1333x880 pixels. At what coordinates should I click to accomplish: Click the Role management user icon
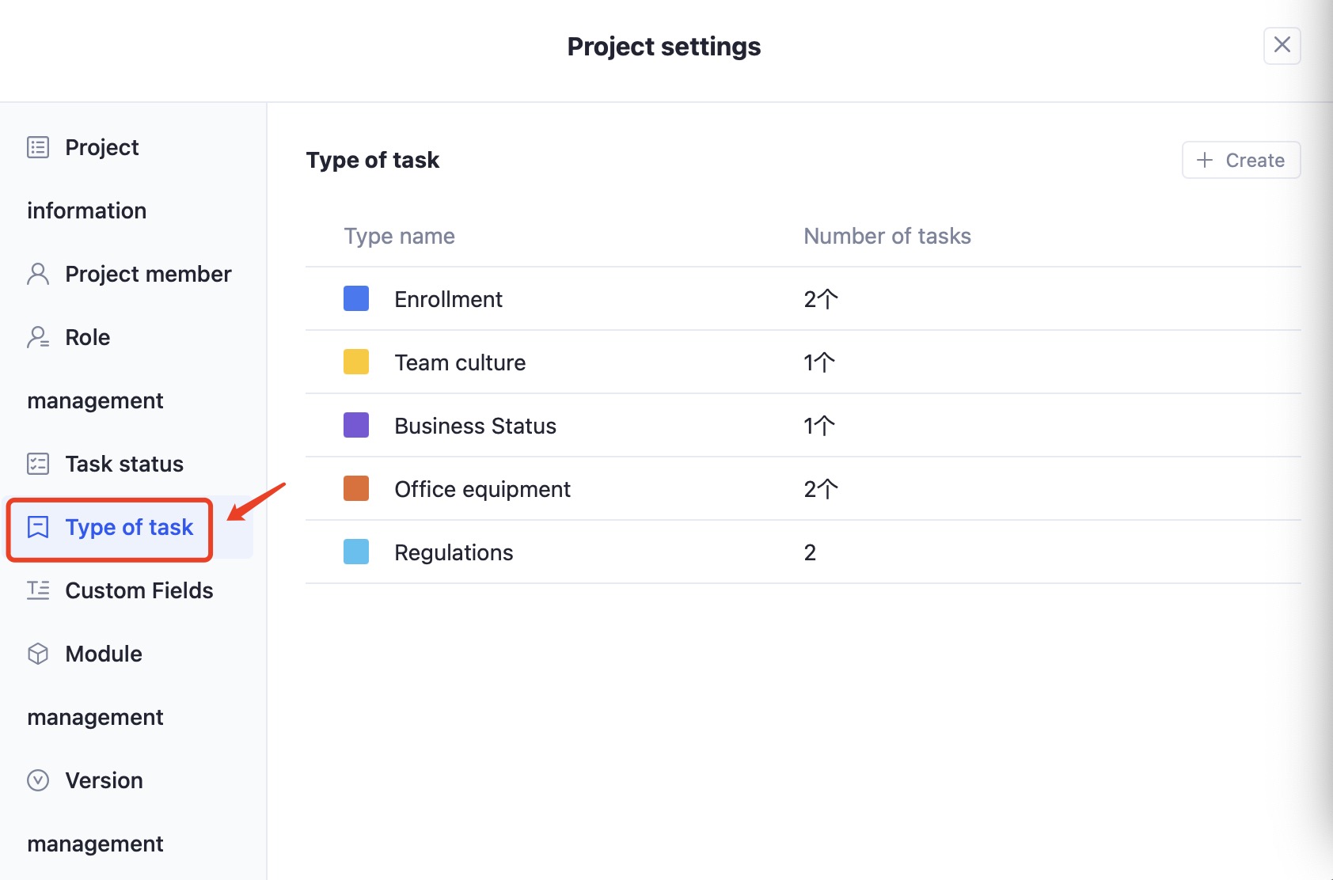38,337
